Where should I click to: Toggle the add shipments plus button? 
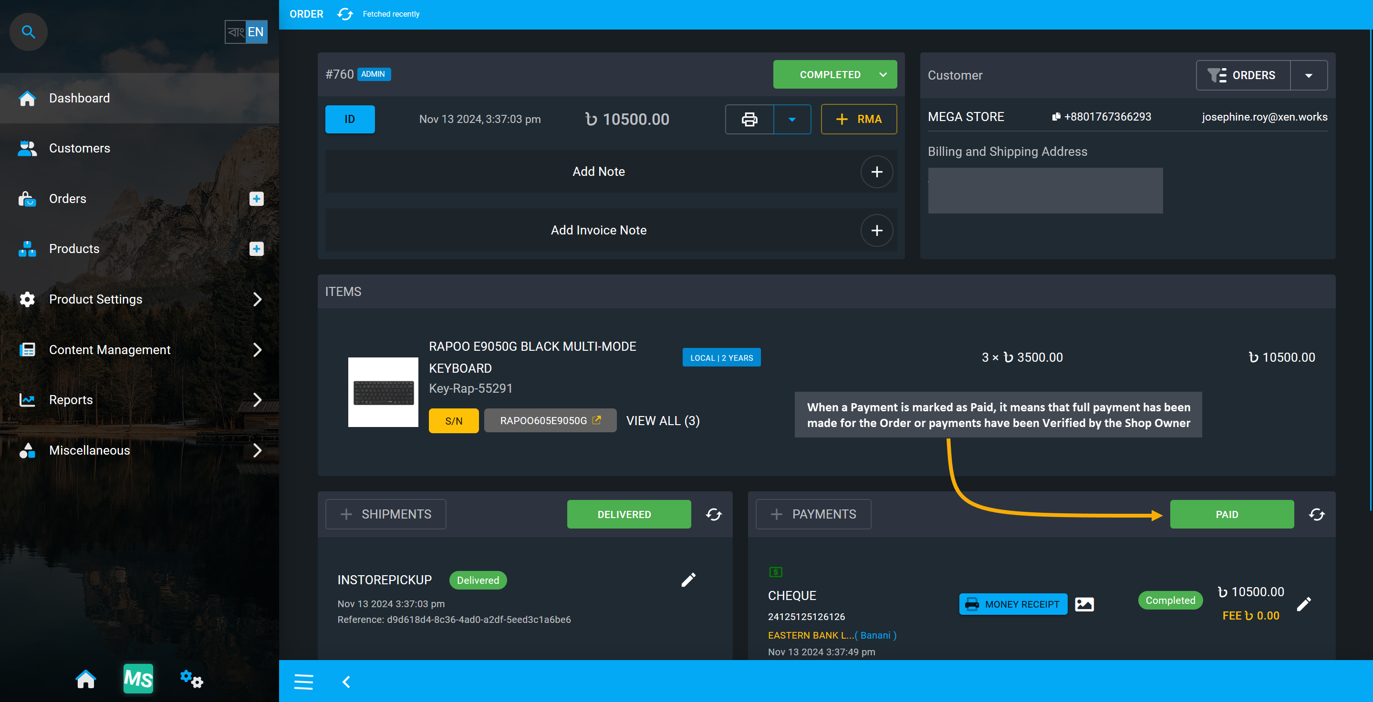(x=345, y=514)
